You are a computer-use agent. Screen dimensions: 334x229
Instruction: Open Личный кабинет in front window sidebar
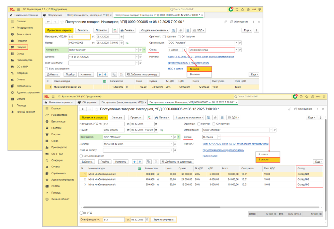pyautogui.click(x=58, y=199)
